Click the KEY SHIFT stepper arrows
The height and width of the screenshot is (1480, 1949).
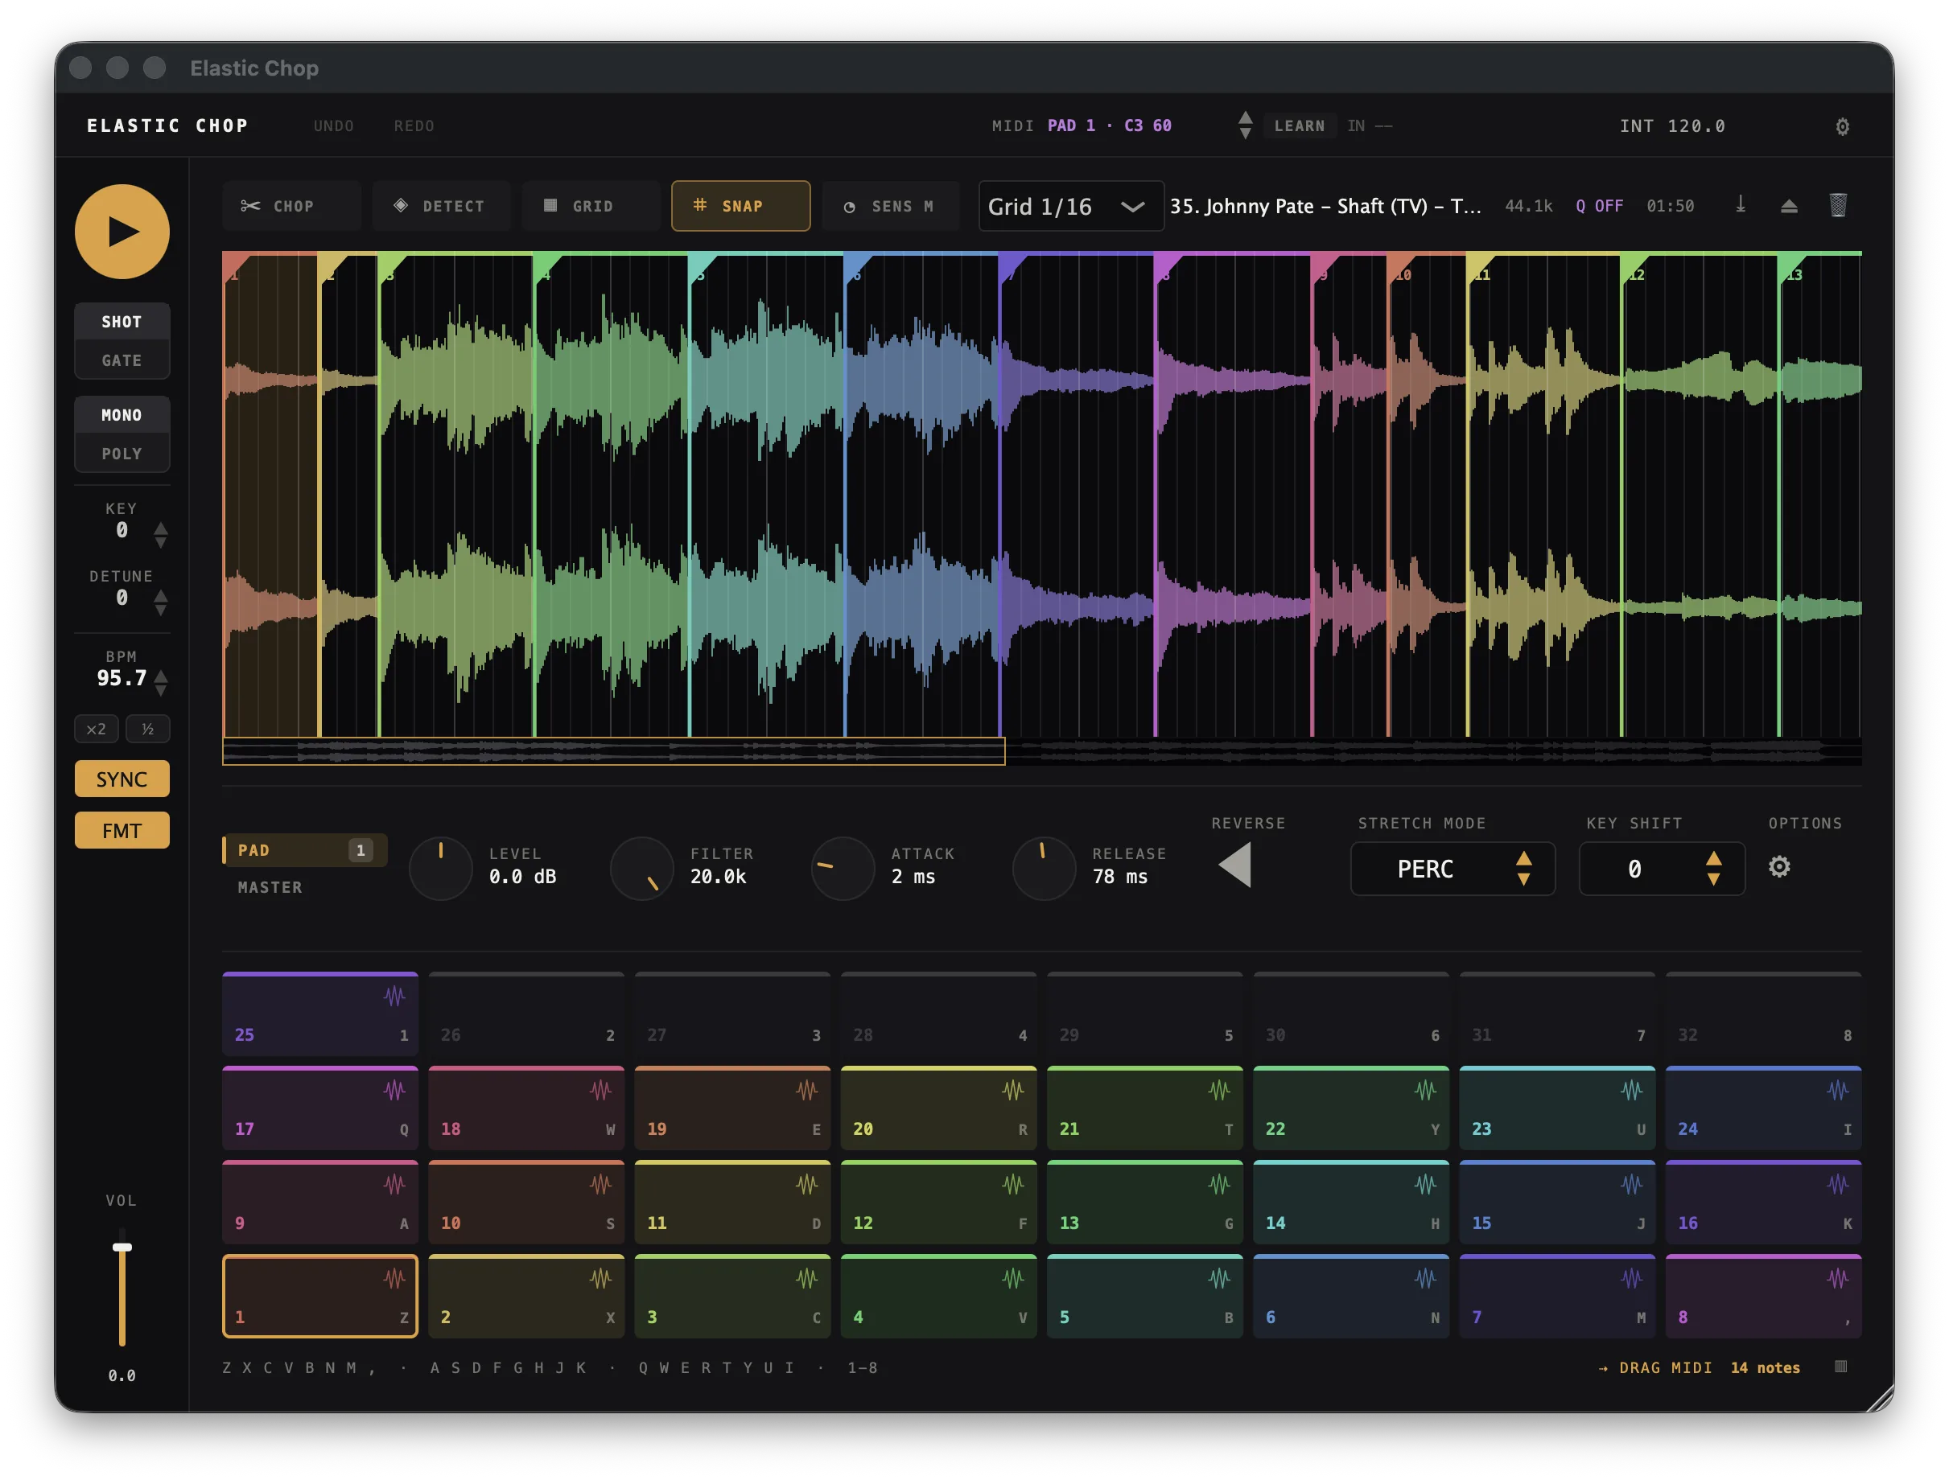click(x=1713, y=869)
